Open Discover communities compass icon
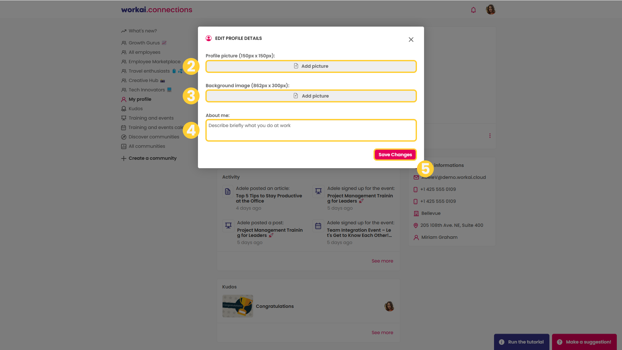The width and height of the screenshot is (622, 350). pyautogui.click(x=124, y=137)
